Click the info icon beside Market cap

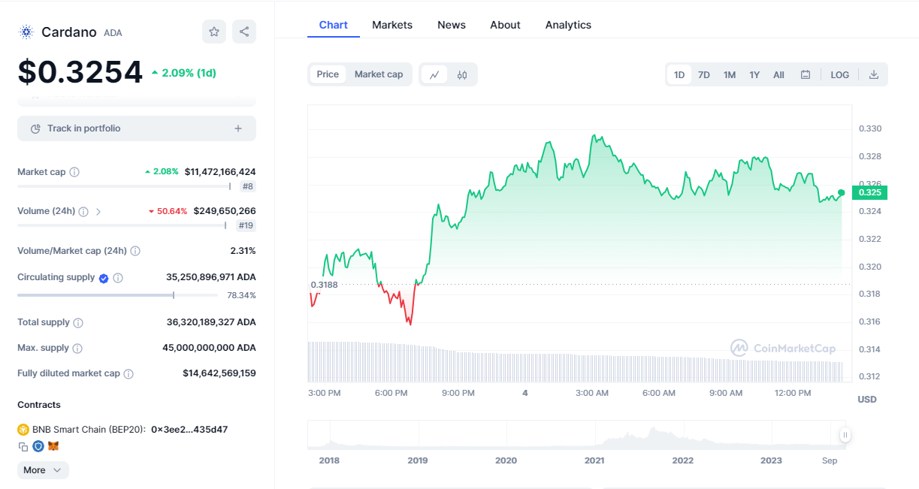(74, 172)
